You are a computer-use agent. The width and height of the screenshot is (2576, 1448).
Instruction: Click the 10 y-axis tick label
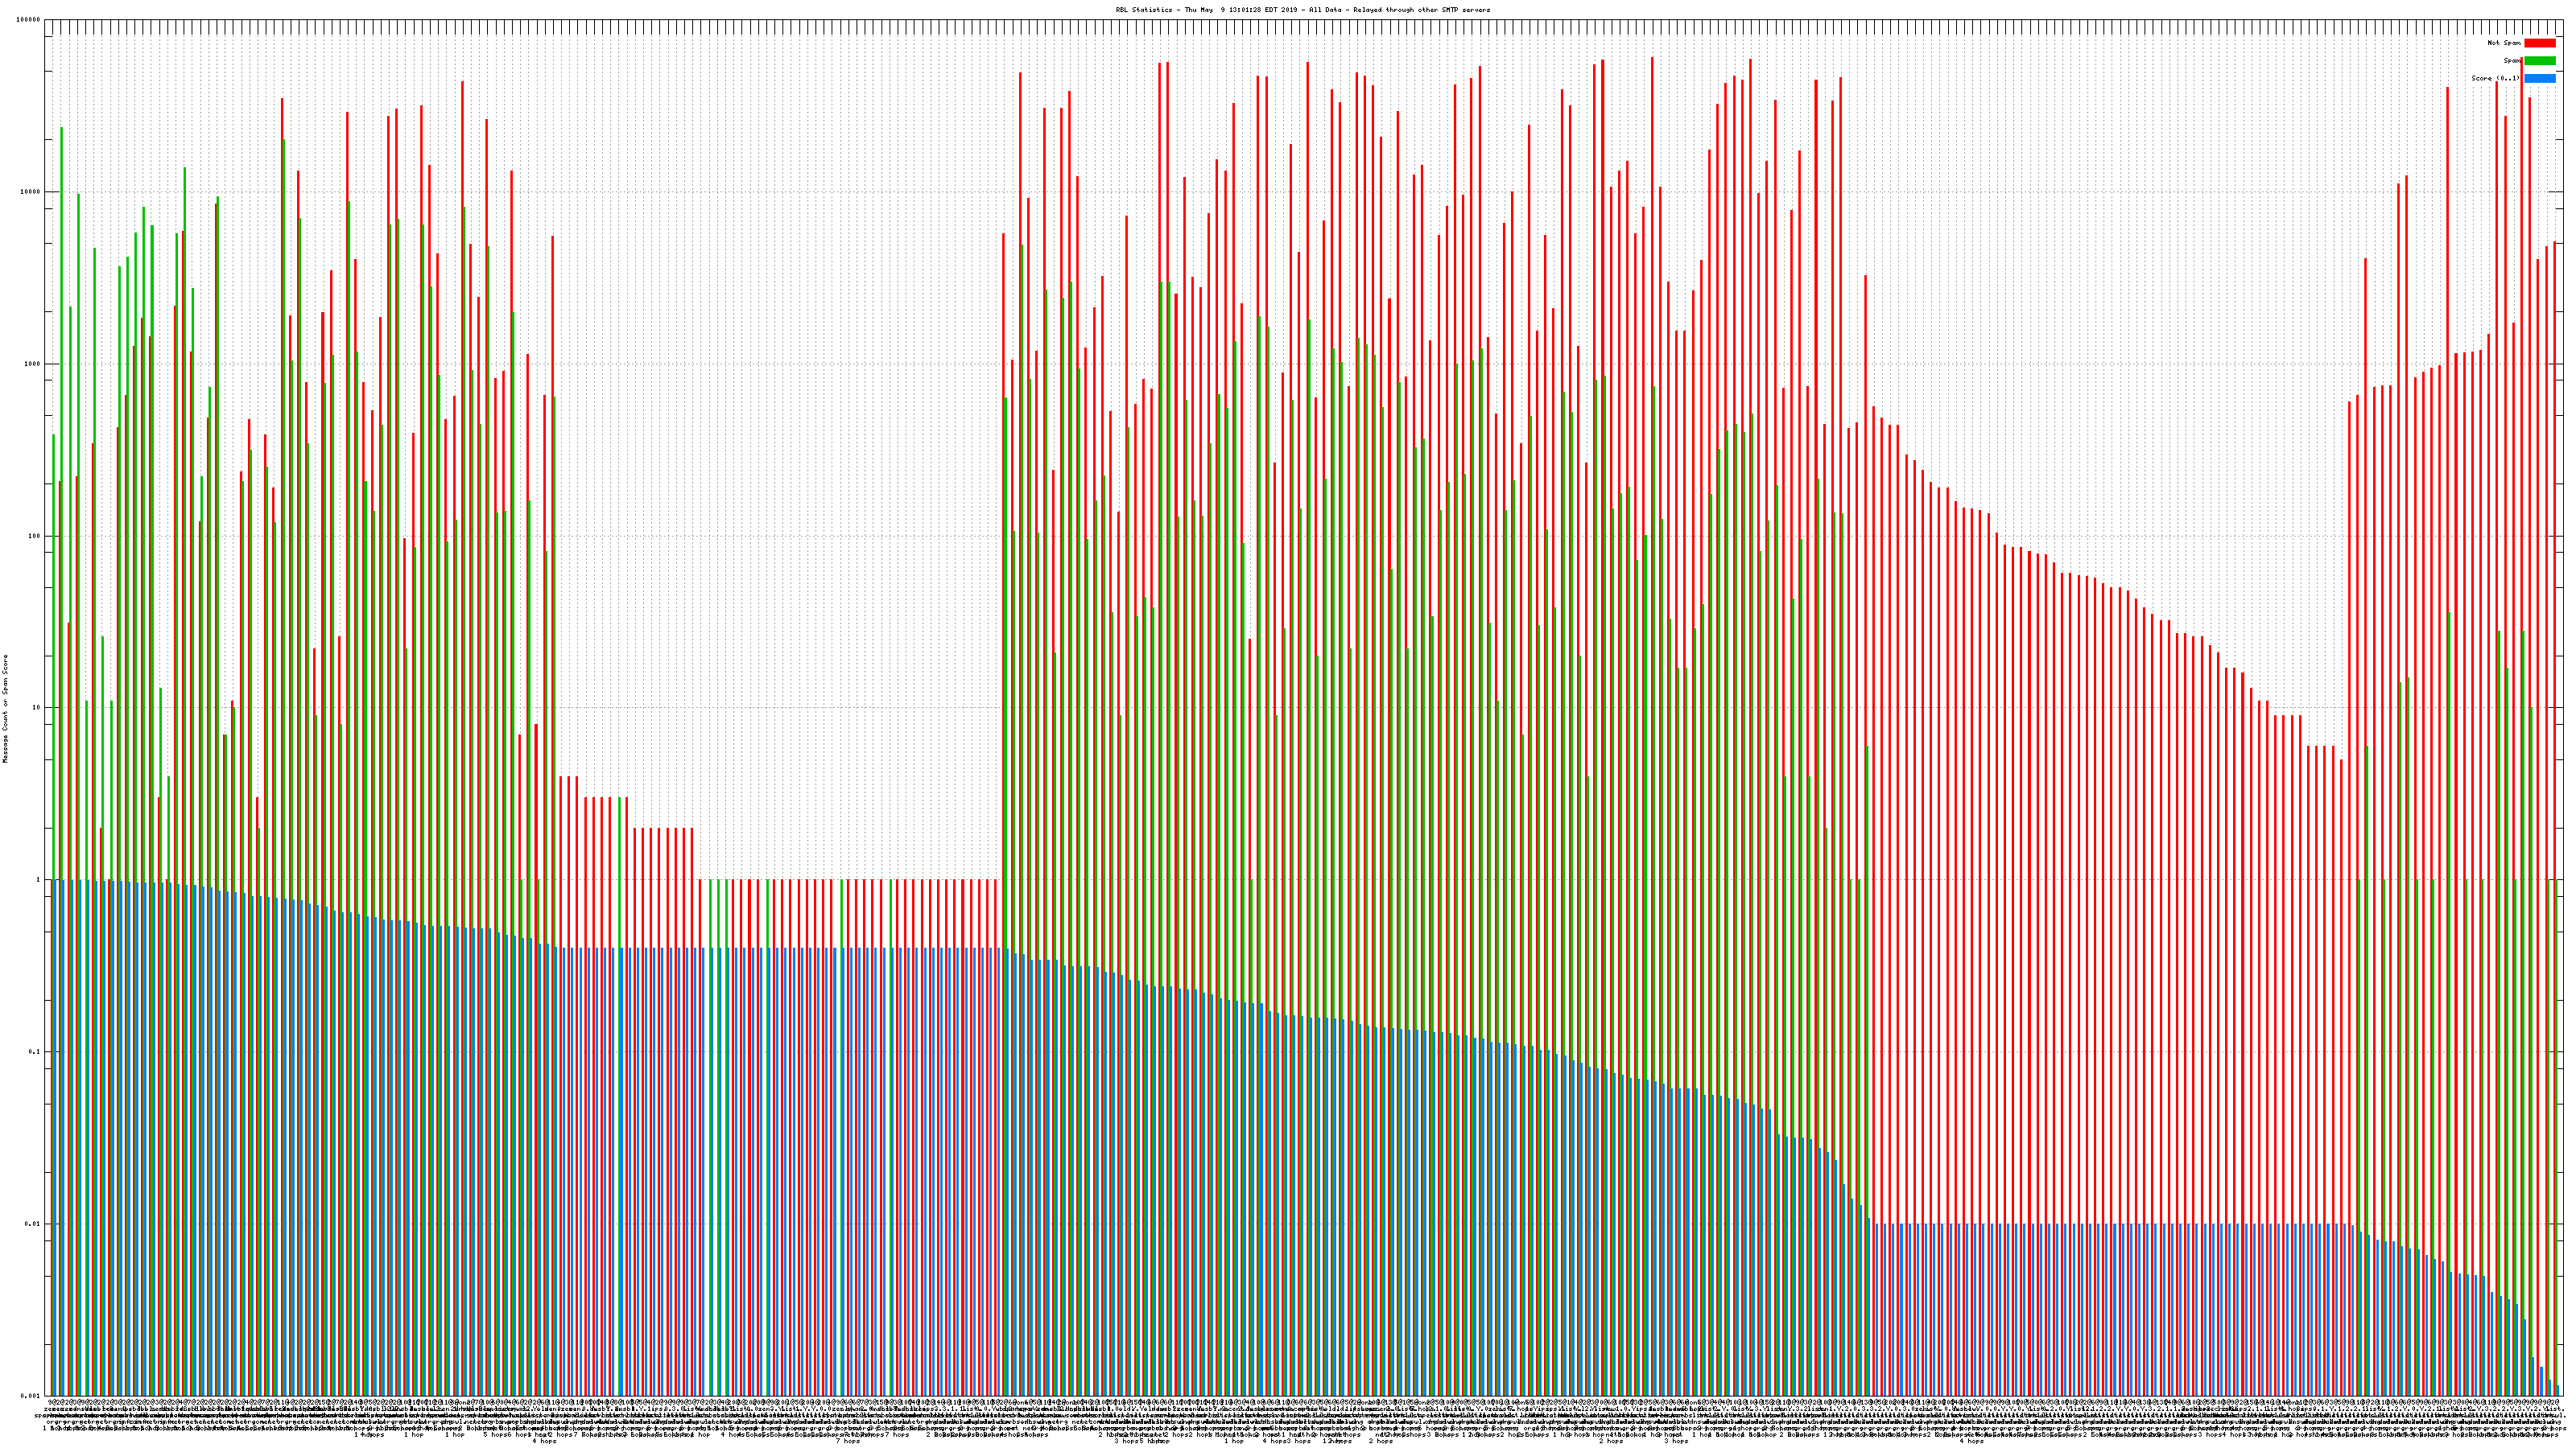coord(36,708)
